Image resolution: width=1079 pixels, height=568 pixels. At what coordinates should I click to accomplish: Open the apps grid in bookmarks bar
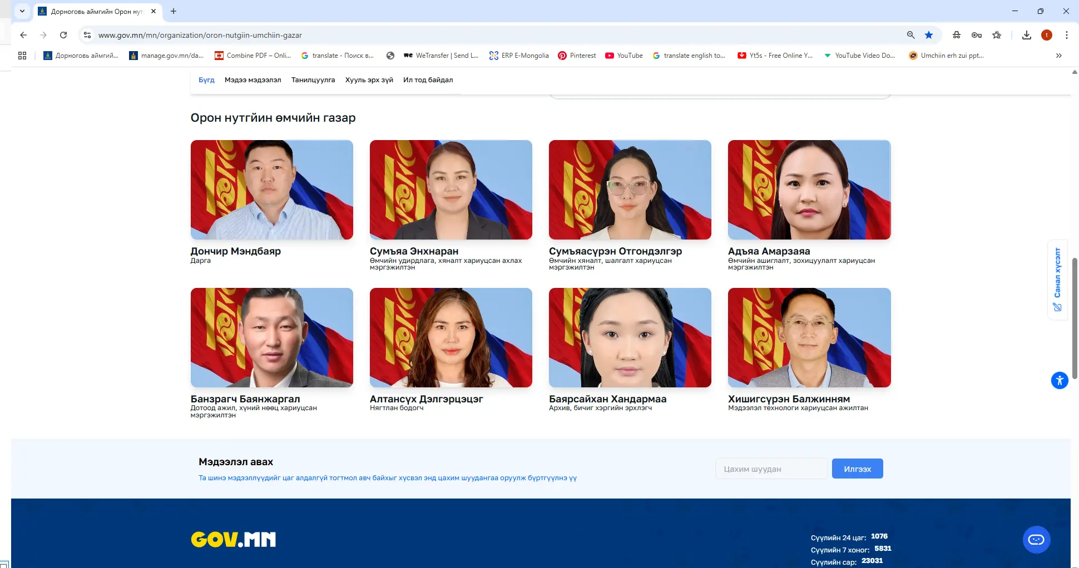22,56
